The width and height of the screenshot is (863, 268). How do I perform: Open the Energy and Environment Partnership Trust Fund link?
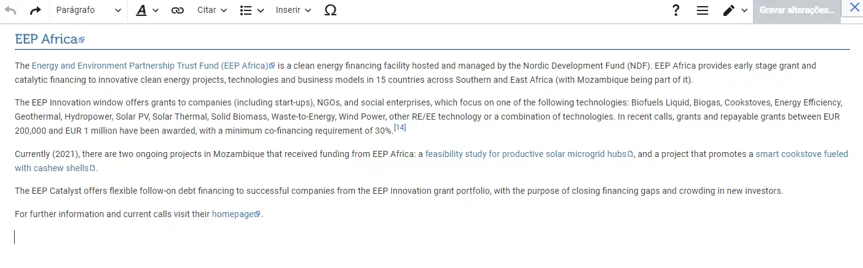click(150, 66)
